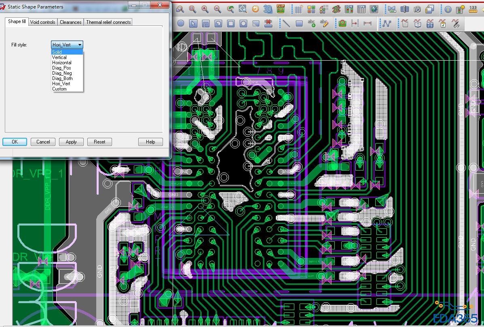Click the Reset button
The height and width of the screenshot is (327, 484).
(99, 142)
